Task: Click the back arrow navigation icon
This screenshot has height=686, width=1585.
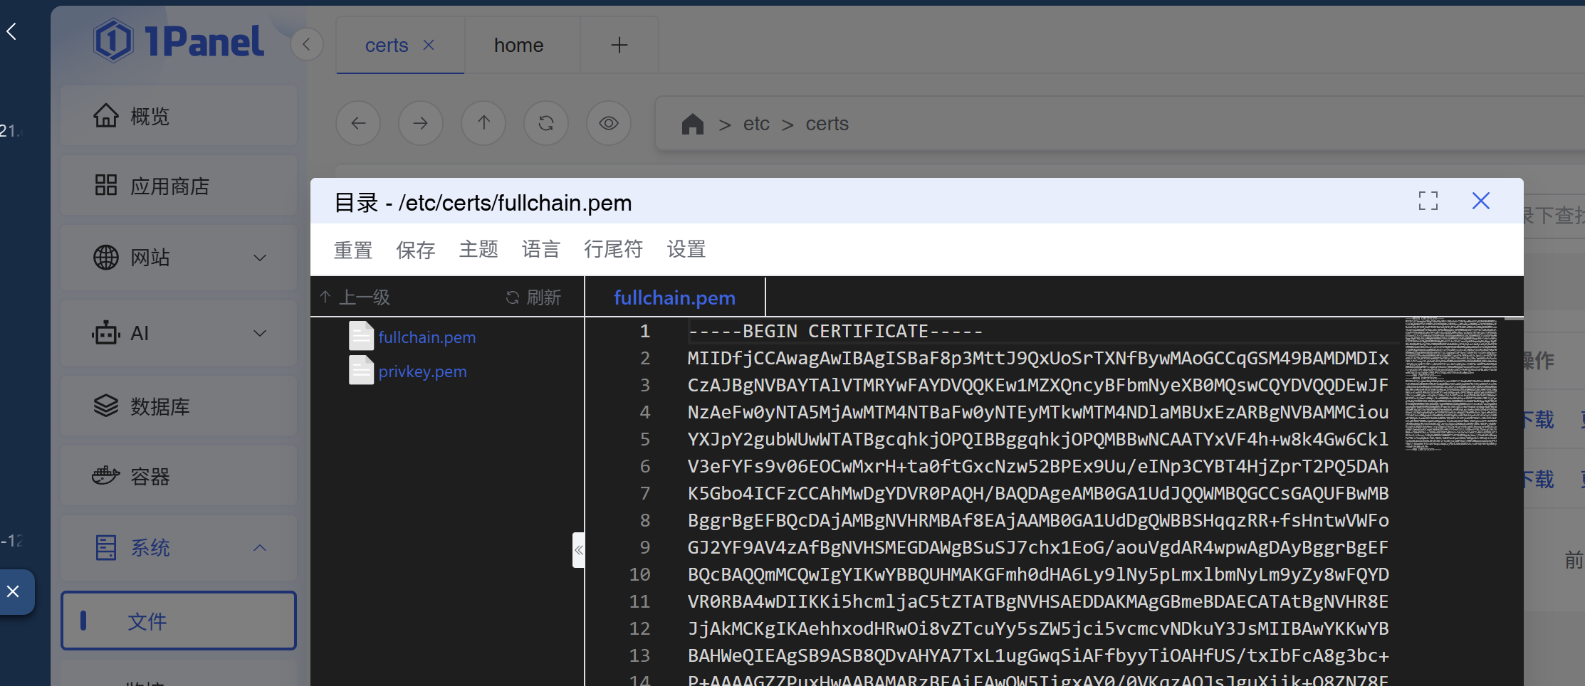Action: 358,123
